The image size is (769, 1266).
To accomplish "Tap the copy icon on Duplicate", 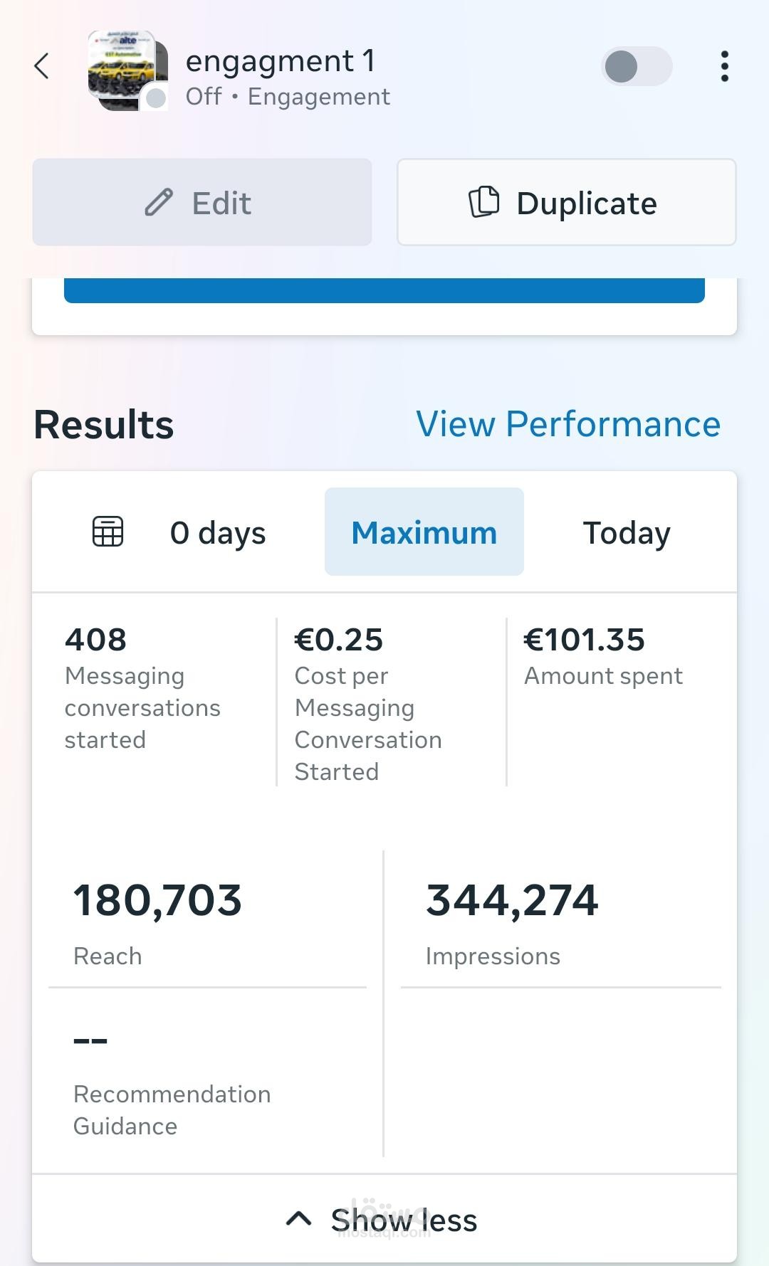I will tap(484, 202).
